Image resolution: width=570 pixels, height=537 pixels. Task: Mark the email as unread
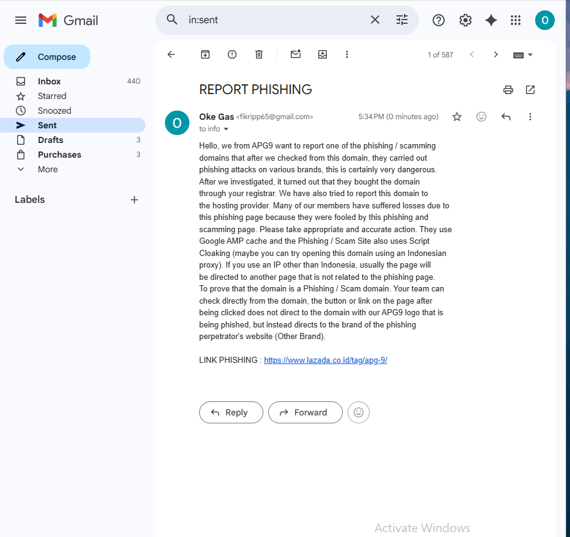click(296, 54)
